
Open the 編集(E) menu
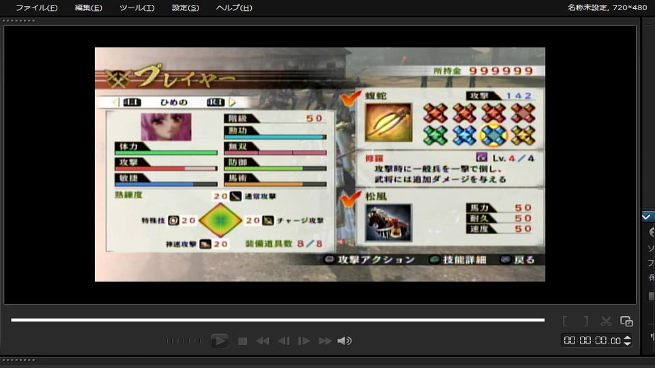(x=88, y=7)
